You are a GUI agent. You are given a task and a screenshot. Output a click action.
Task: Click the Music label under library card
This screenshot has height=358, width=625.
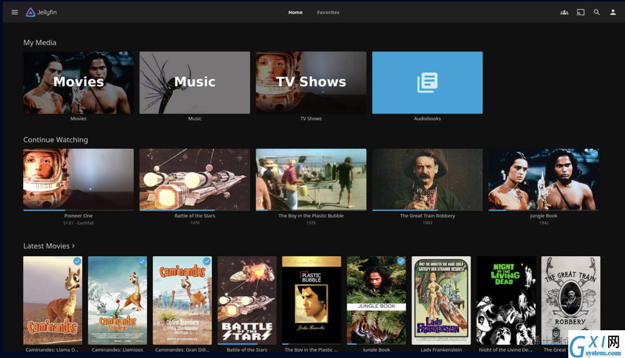tap(195, 119)
